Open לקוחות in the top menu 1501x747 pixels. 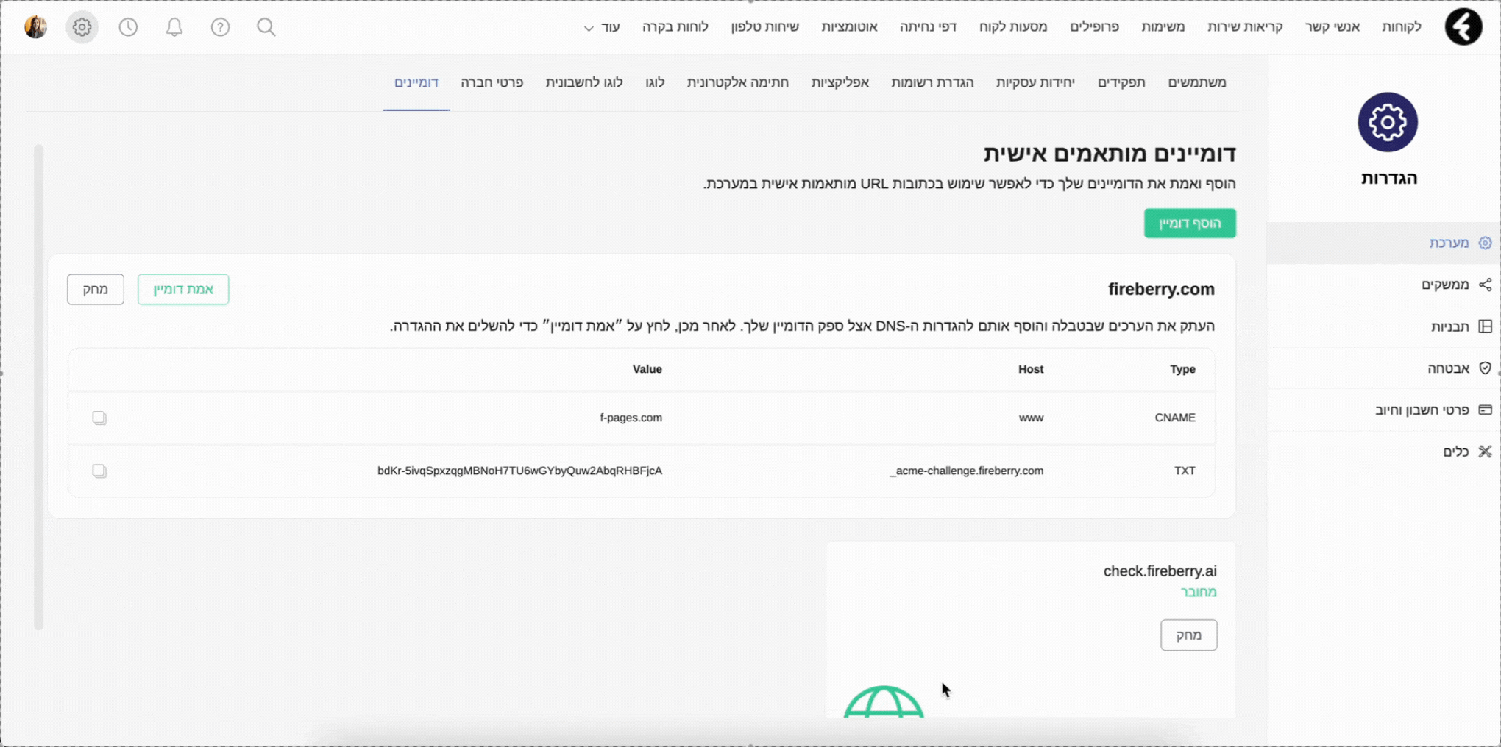click(x=1401, y=26)
